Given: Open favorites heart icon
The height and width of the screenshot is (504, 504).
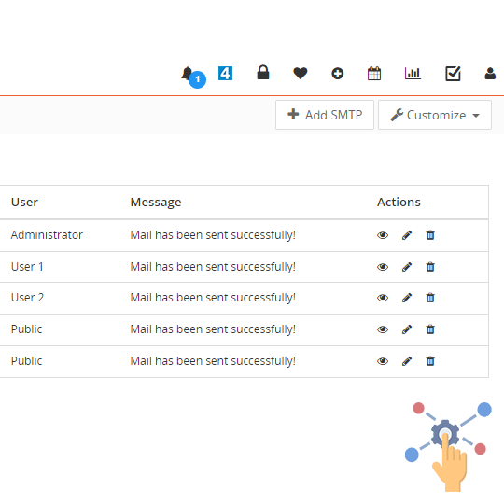Looking at the screenshot, I should [301, 74].
